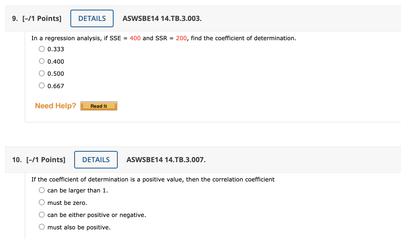Click the [-/1 Points] label on question 10

click(46, 159)
